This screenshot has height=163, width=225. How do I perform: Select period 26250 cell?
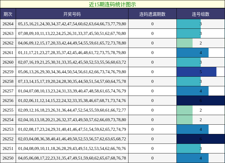8,158
